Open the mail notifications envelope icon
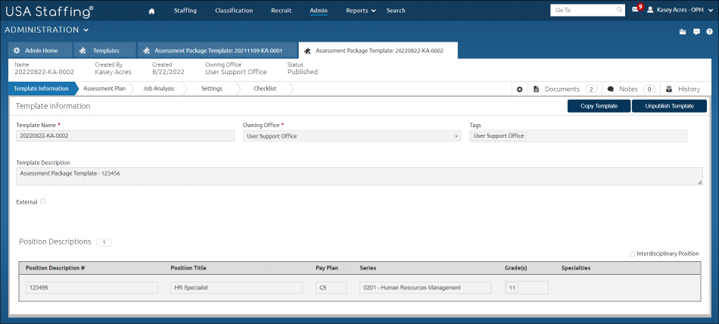This screenshot has width=719, height=324. [x=635, y=10]
